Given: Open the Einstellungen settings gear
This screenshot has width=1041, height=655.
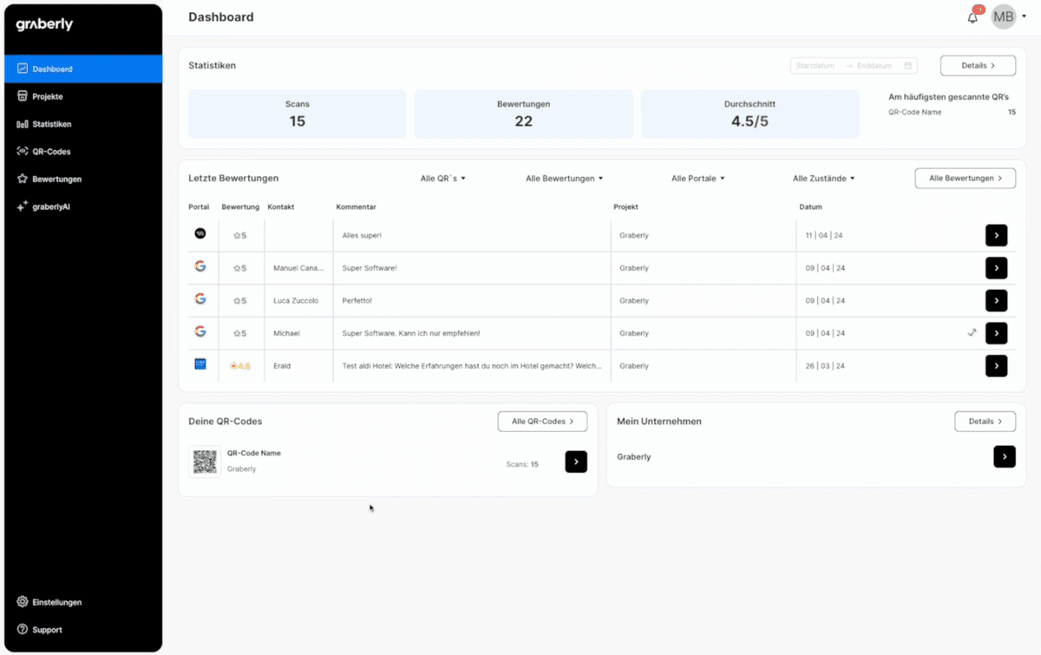Looking at the screenshot, I should click(23, 602).
